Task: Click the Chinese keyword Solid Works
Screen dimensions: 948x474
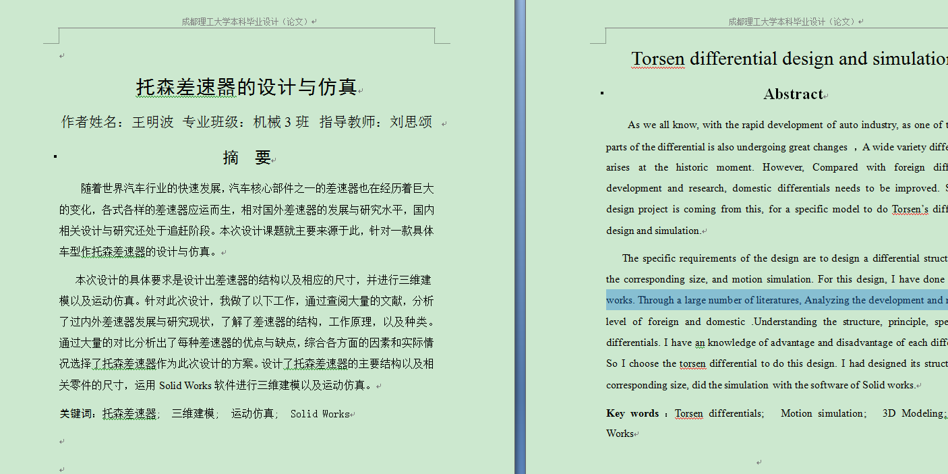Action: tap(320, 413)
